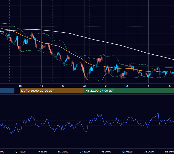Click the 4 hour label on price chart axis

click(x=148, y=86)
